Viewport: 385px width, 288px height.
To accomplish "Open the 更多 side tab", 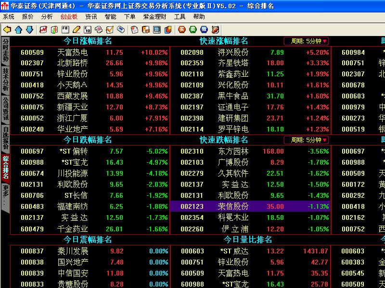I will [x=5, y=197].
